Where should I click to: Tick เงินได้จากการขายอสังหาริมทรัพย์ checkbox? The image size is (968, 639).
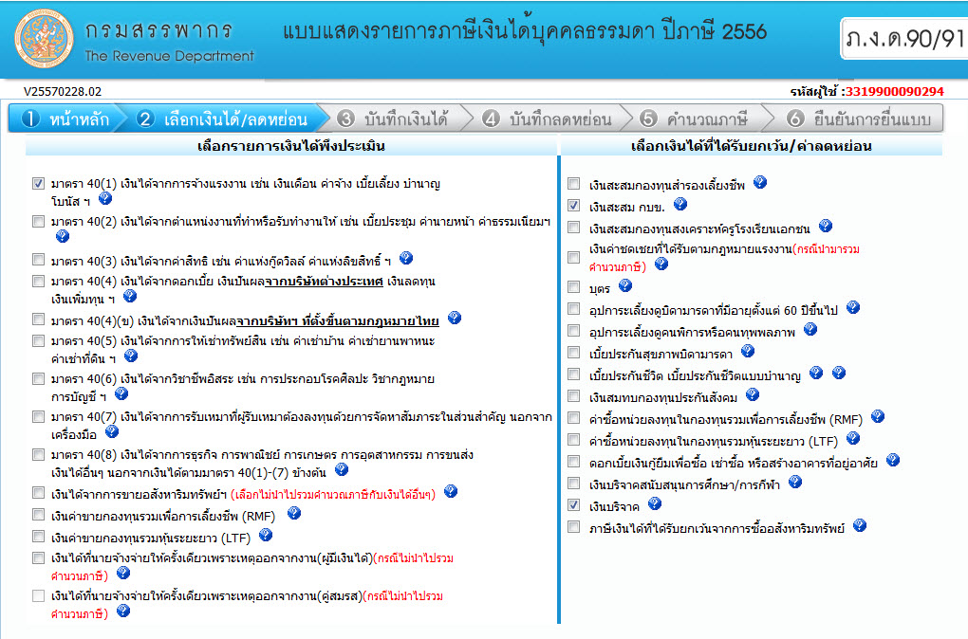click(38, 493)
